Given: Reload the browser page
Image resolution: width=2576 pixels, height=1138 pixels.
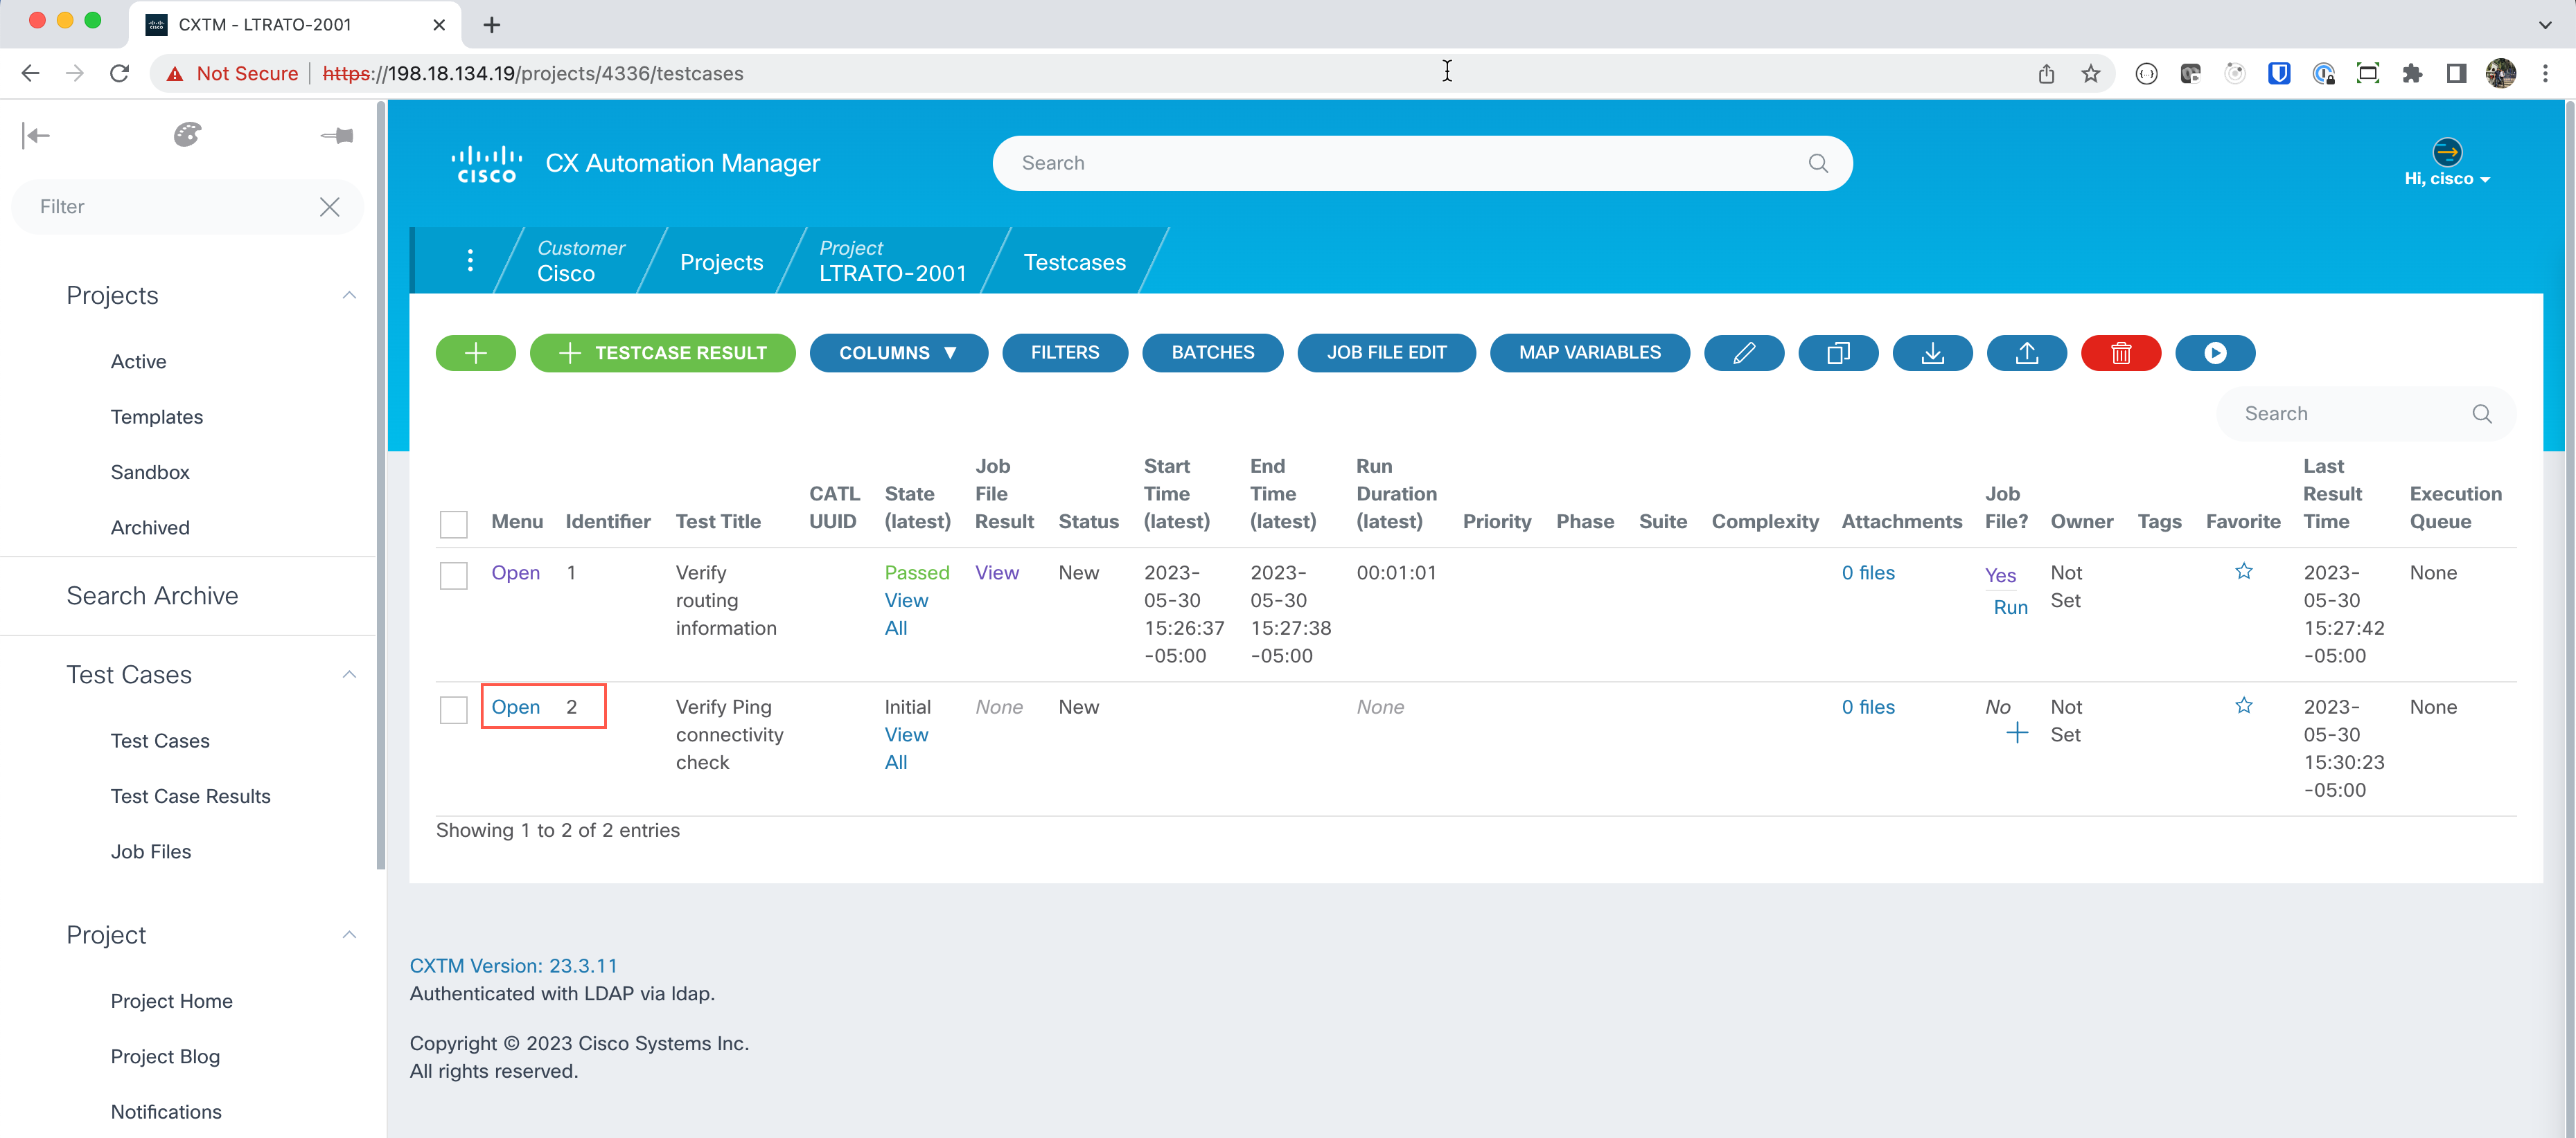Looking at the screenshot, I should click(x=119, y=73).
